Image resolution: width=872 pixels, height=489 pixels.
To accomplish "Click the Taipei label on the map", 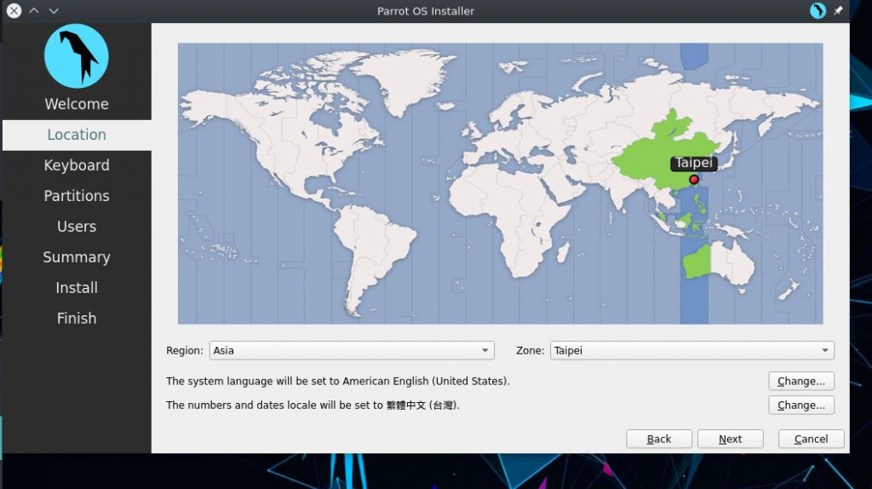I will pyautogui.click(x=693, y=163).
